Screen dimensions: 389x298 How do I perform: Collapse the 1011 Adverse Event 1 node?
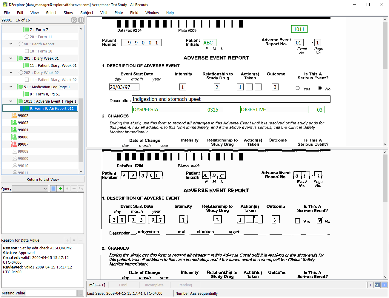11,101
